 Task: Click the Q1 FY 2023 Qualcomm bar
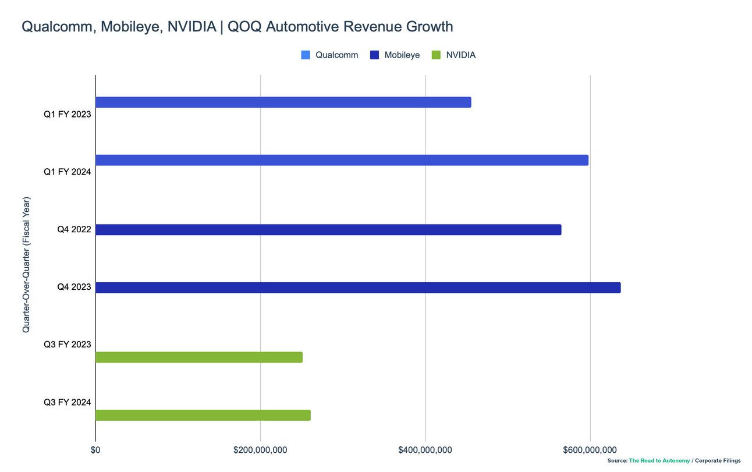point(283,102)
